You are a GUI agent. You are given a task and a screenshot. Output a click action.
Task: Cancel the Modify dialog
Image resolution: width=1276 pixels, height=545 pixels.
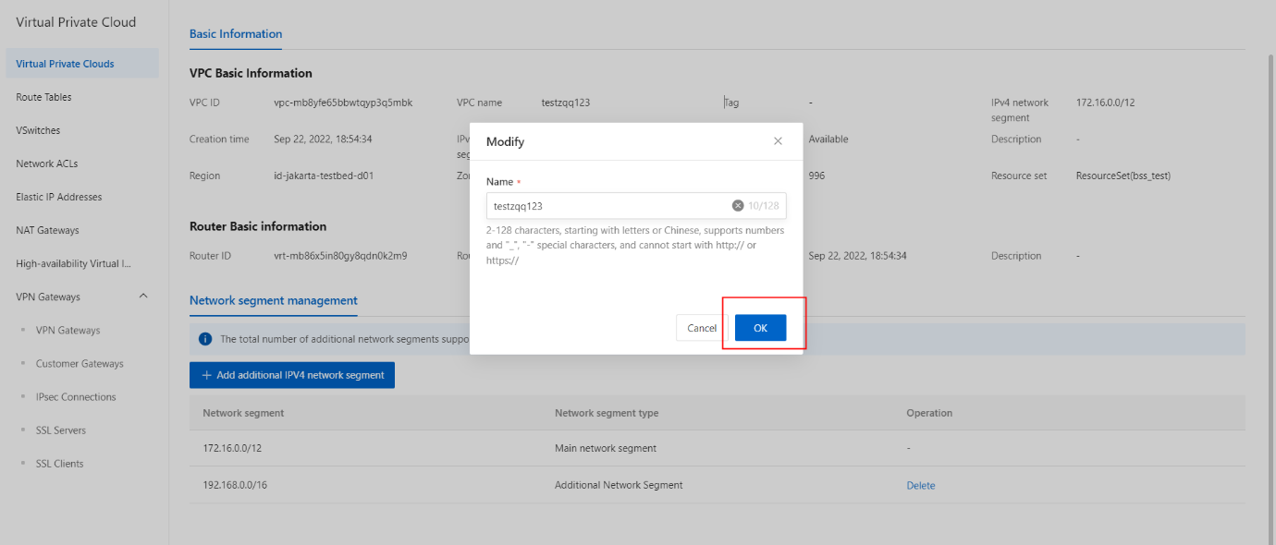tap(702, 328)
